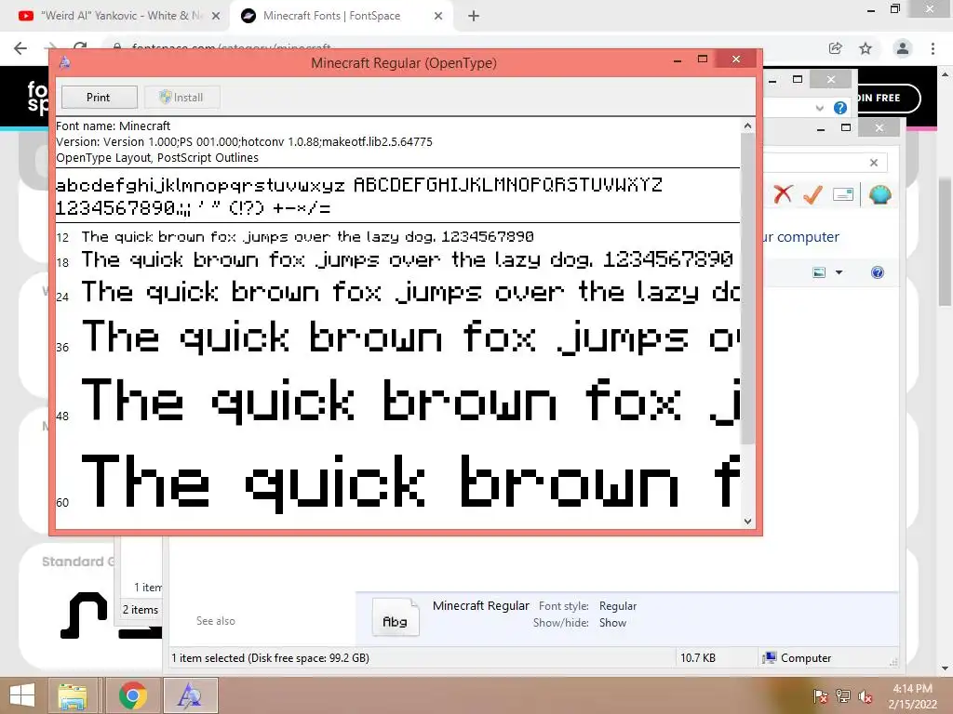The width and height of the screenshot is (953, 714).
Task: Open the Chrome profile avatar
Action: [x=903, y=48]
